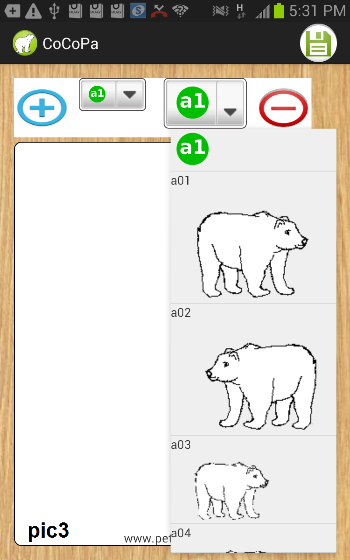This screenshot has height=560, width=350.
Task: Collapse the large a1 spinner dropdown arrow
Action: 230,103
